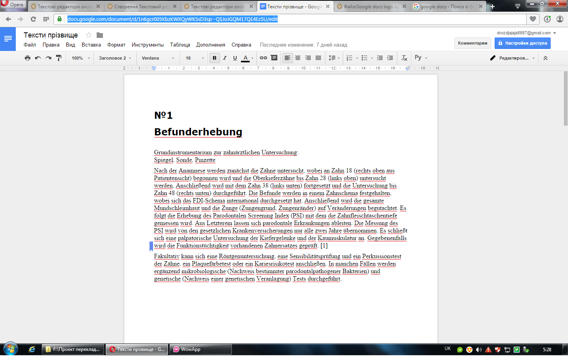
Task: Open the Windows Start button
Action: (11, 349)
